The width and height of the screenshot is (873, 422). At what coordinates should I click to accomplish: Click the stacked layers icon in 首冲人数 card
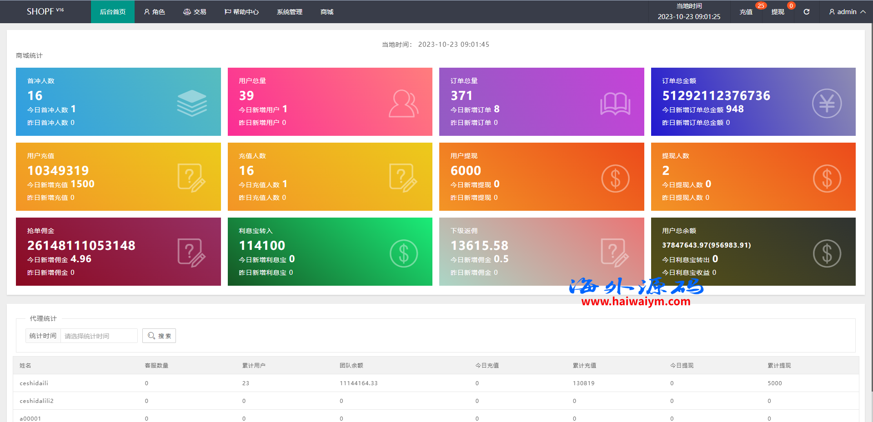pyautogui.click(x=191, y=103)
